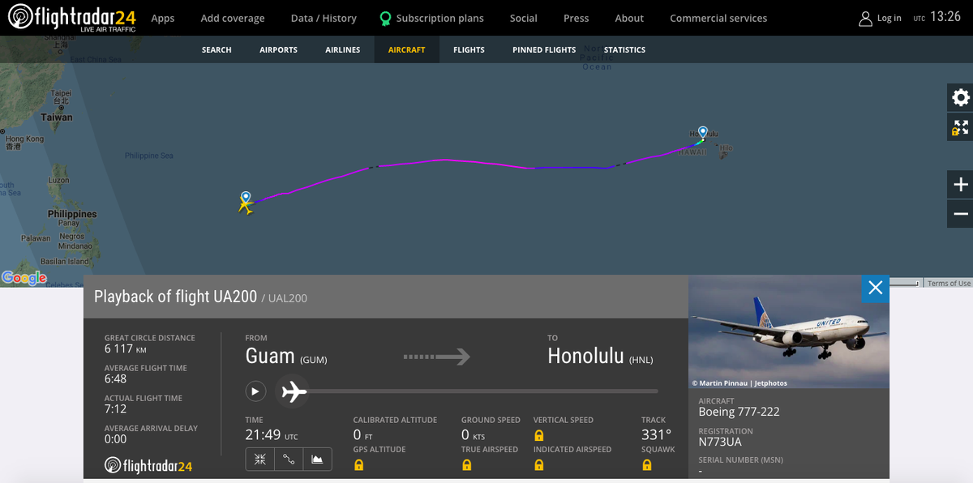
Task: Click the Guam (GUM) origin text
Action: click(286, 357)
